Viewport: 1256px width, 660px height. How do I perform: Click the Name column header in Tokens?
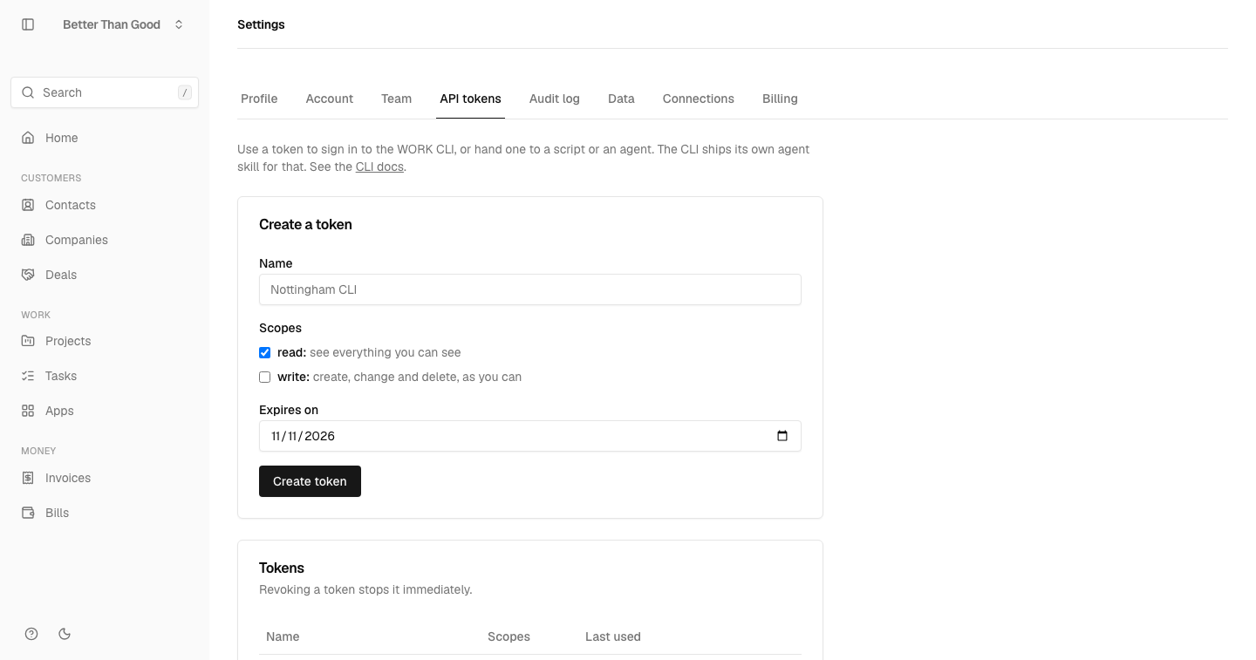pos(283,636)
